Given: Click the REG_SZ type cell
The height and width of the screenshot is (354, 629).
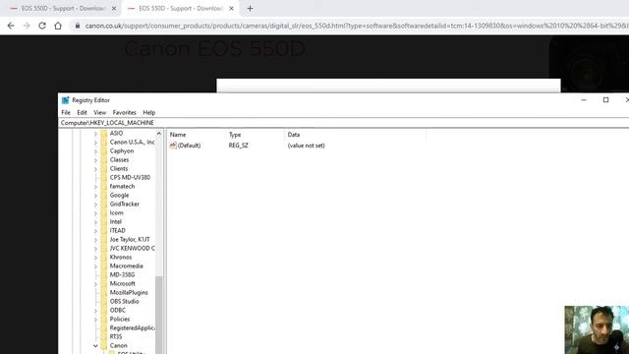Looking at the screenshot, I should [238, 146].
